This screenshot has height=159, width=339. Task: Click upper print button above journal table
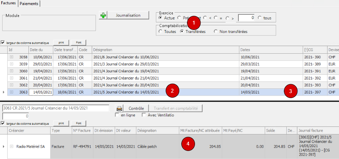61,43
